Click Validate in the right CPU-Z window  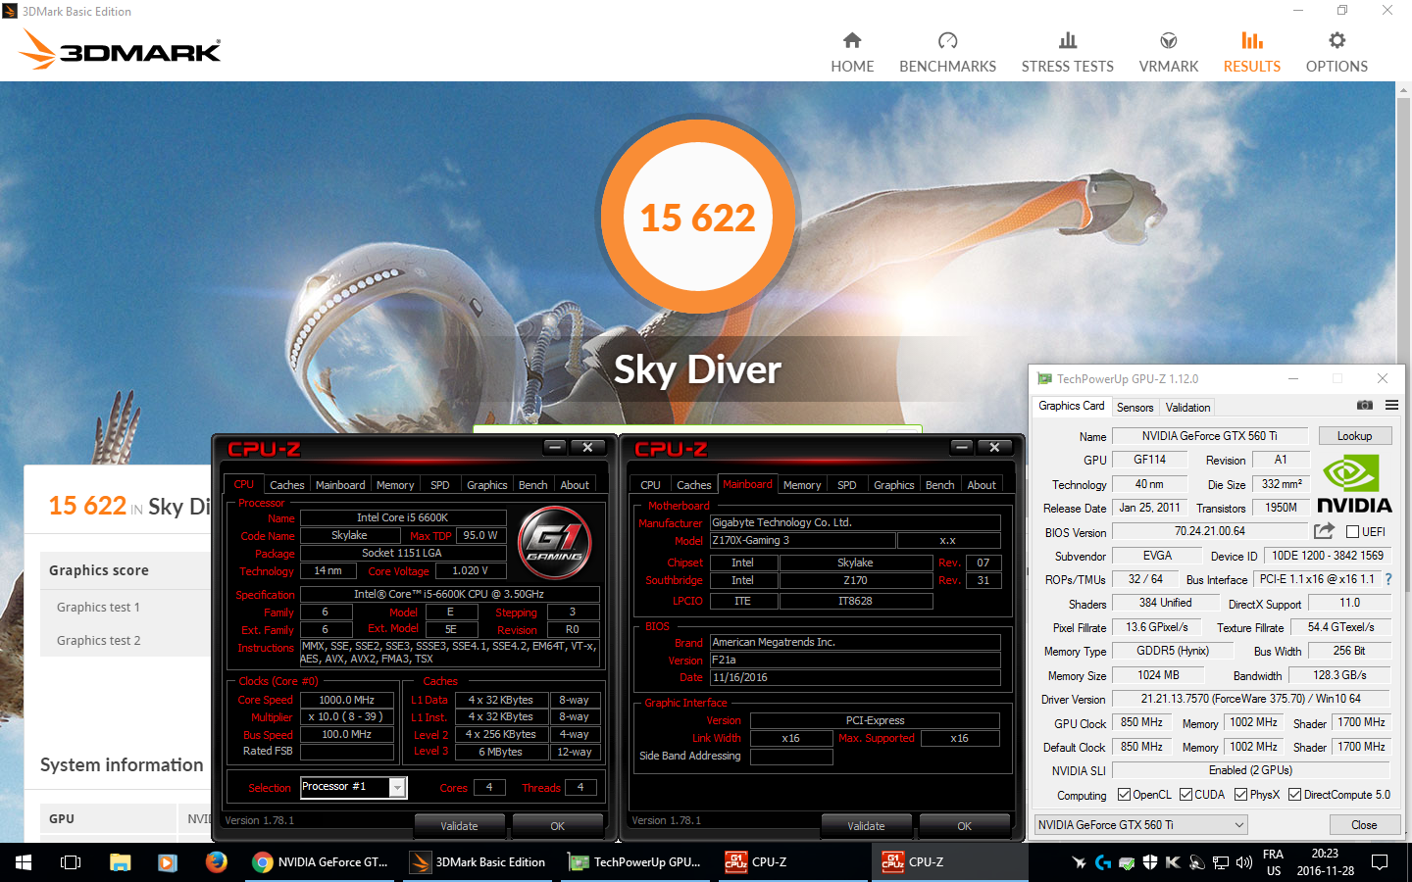pyautogui.click(x=866, y=826)
